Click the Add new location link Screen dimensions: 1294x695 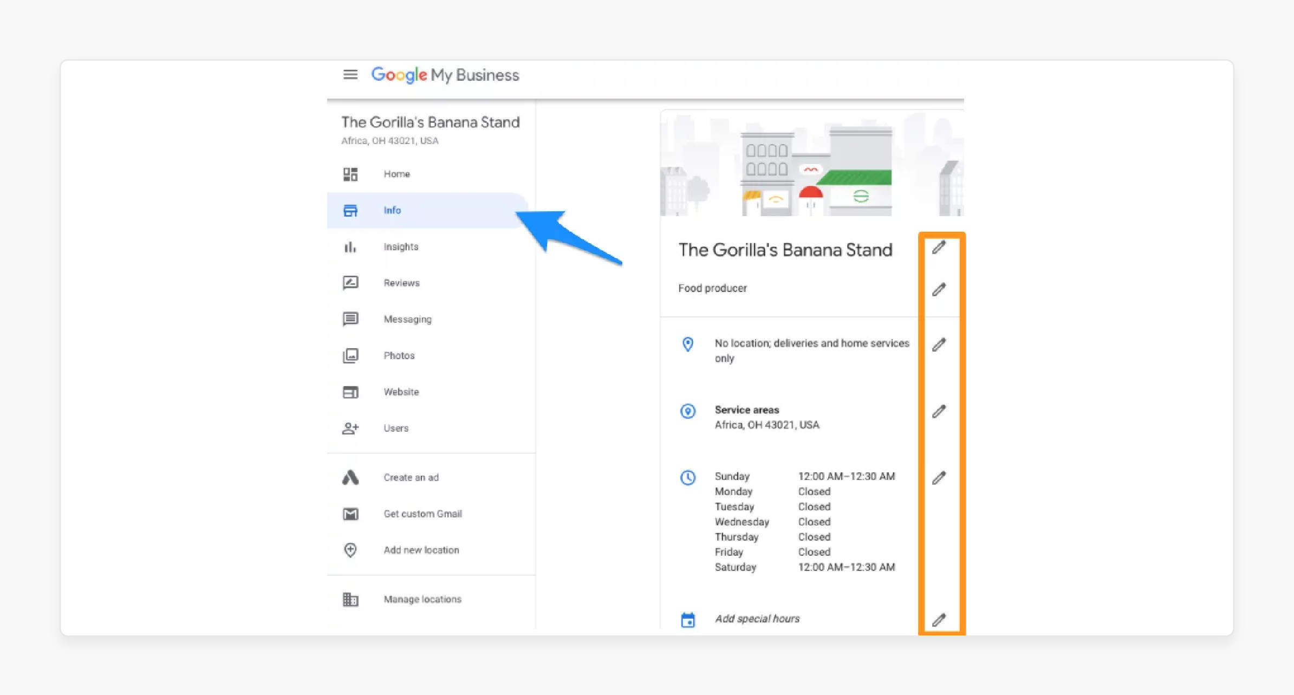pyautogui.click(x=421, y=550)
